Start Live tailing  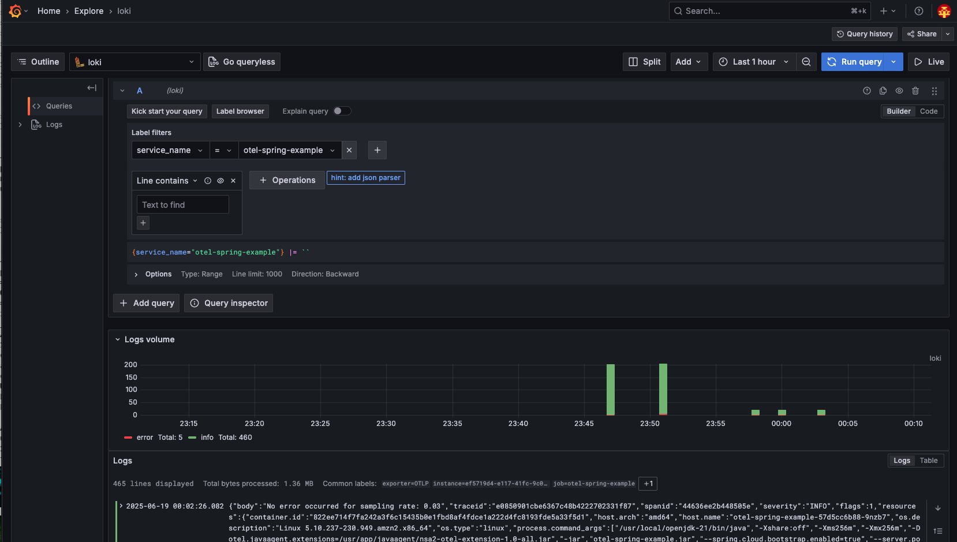(929, 62)
